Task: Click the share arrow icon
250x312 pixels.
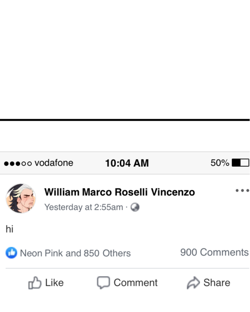Action: [x=193, y=283]
